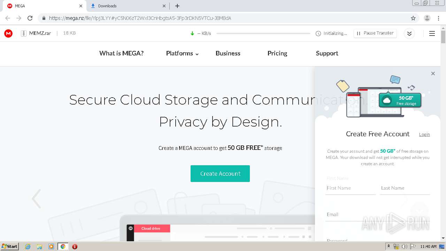Reload the page
446x251 pixels.
coord(30,18)
